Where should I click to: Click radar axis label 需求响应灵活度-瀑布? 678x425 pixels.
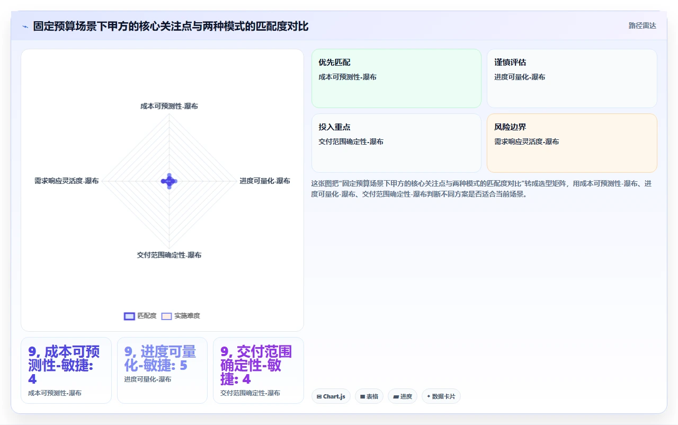pos(67,181)
